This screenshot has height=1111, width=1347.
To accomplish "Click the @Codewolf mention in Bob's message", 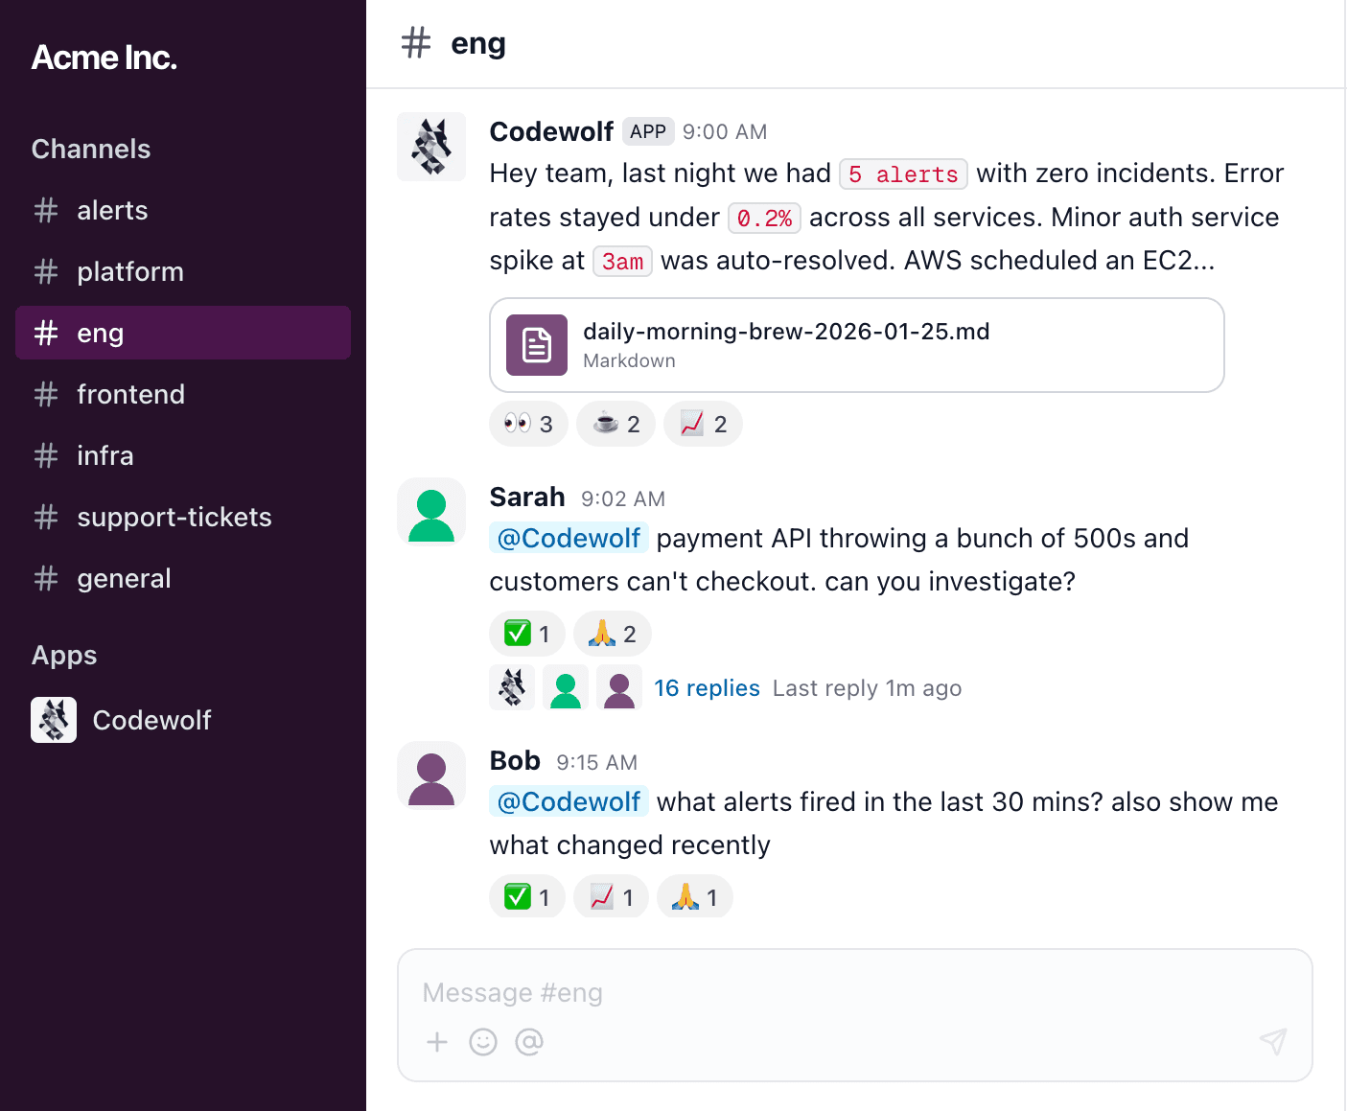I will tap(569, 801).
